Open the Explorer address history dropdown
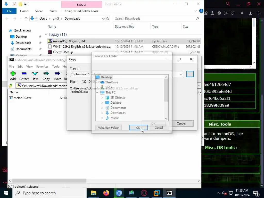264x198 pixels. tap(103, 19)
